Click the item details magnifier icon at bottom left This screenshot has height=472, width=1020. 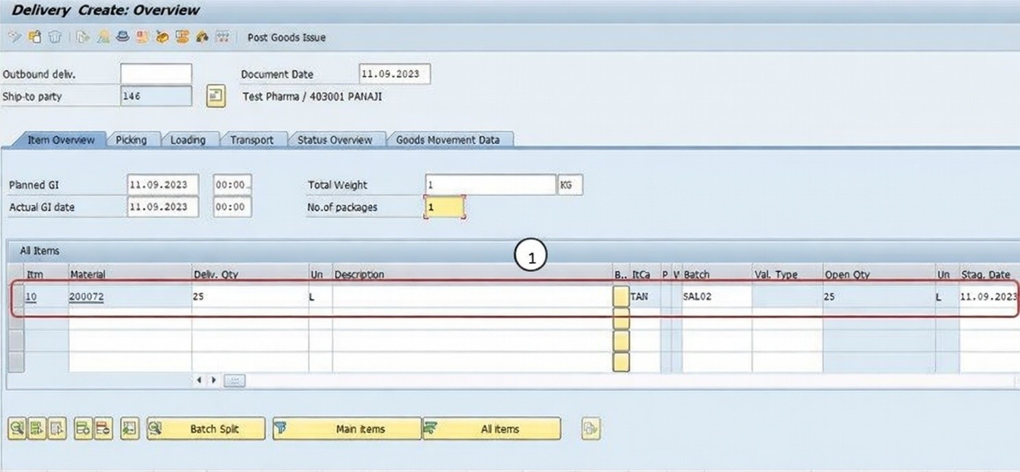(16, 429)
